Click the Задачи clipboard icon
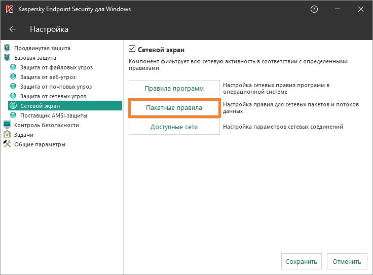The image size is (373, 275). coord(7,135)
